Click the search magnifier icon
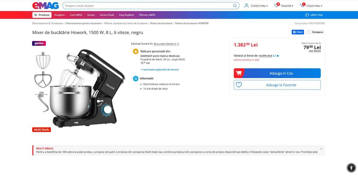The width and height of the screenshot is (358, 182). [235, 6]
